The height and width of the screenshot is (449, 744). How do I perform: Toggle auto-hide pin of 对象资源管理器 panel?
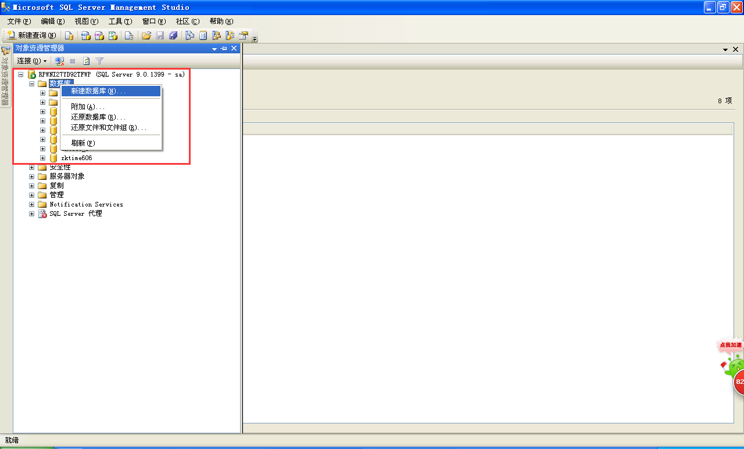(224, 49)
